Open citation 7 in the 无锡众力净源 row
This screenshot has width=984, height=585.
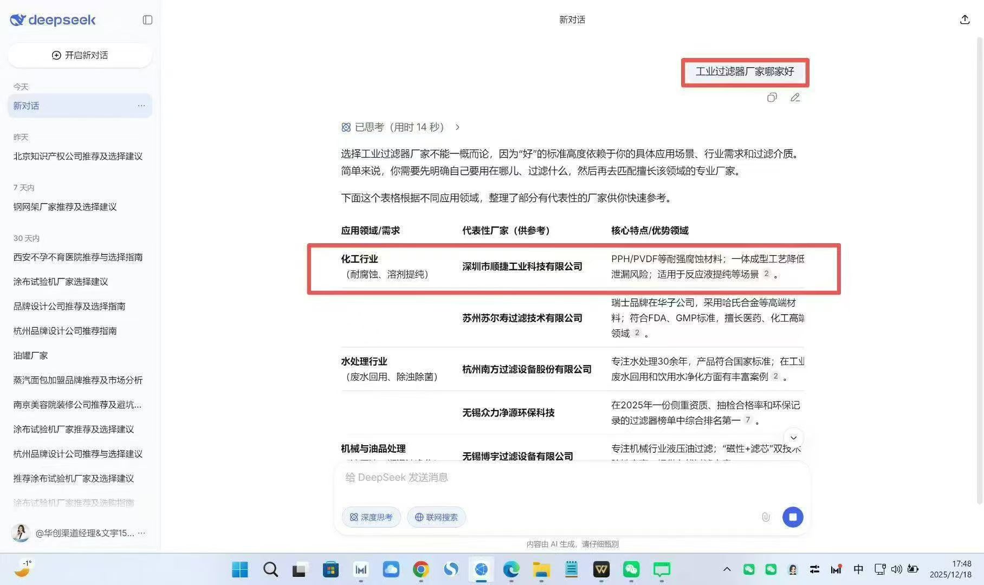click(748, 420)
